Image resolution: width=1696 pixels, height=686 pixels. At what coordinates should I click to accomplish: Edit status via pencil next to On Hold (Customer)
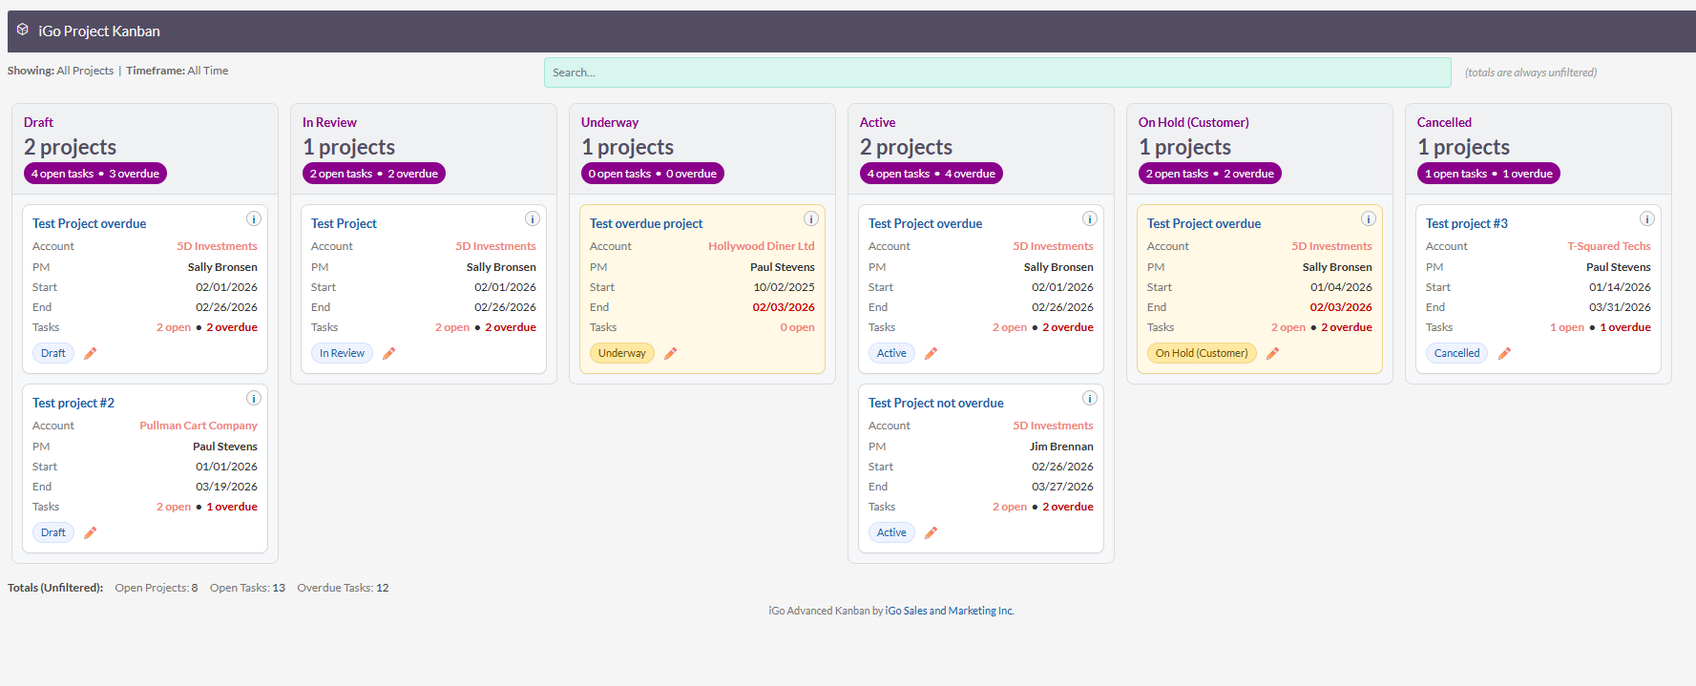click(1272, 354)
